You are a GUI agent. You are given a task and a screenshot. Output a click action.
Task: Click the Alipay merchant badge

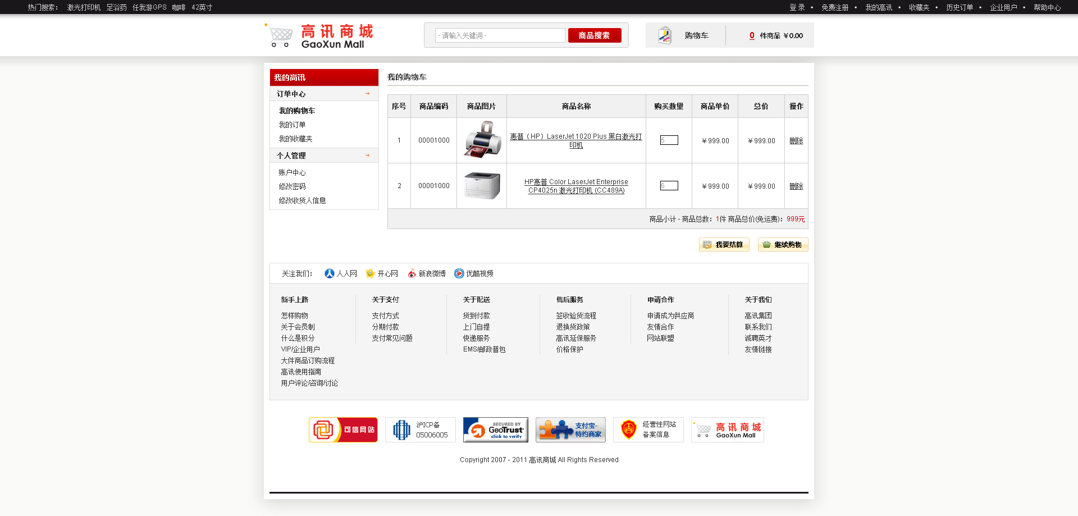tap(570, 430)
